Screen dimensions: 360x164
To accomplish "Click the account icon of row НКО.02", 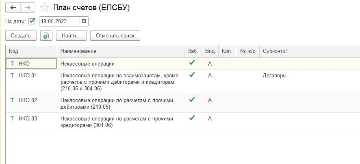I will tap(12, 100).
